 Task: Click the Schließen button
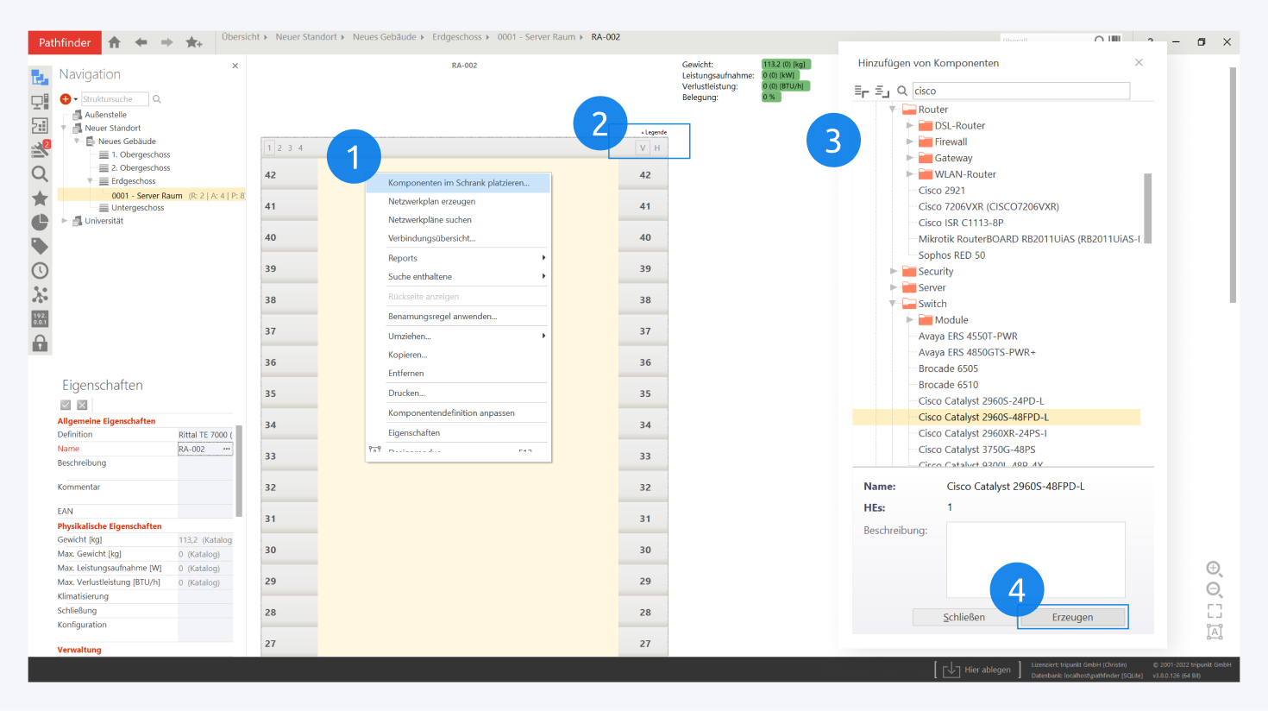964,617
